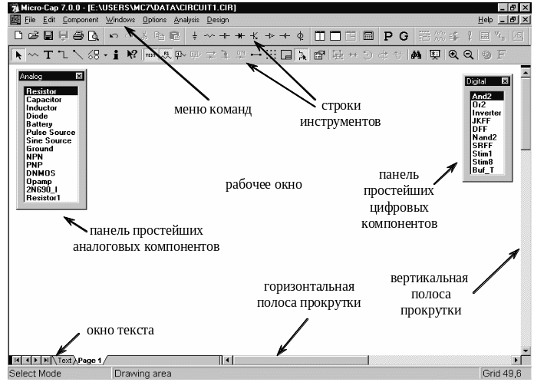Screen dimensions: 534x382
Task: Place an NPN transistor from the toolbar
Action: (x=255, y=35)
